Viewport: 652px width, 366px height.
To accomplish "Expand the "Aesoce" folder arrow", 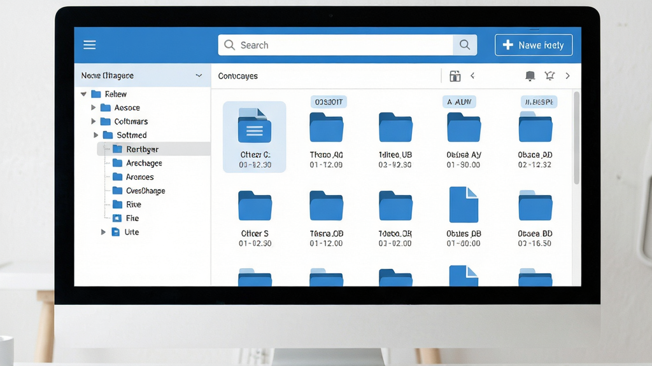I will pyautogui.click(x=93, y=107).
